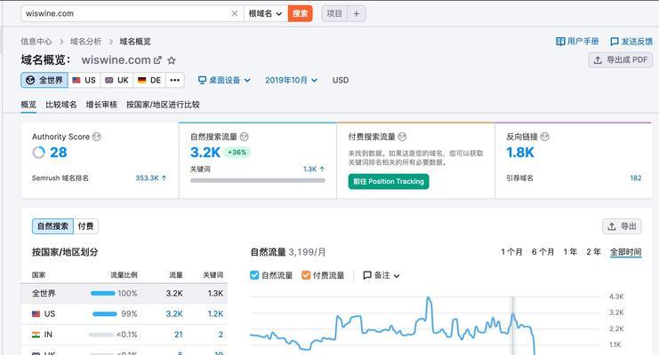This screenshot has width=659, height=355.
Task: Toggle the 自然流量 checkbox
Action: (254, 275)
